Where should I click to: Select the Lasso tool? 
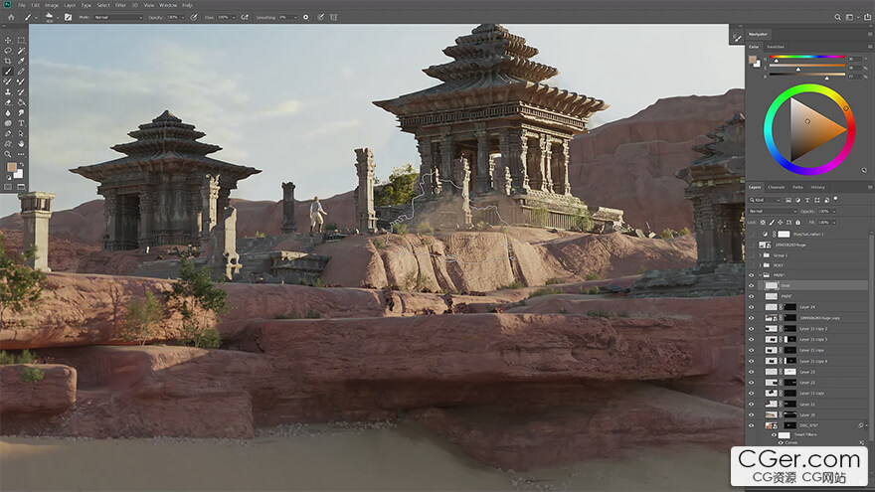(x=8, y=51)
